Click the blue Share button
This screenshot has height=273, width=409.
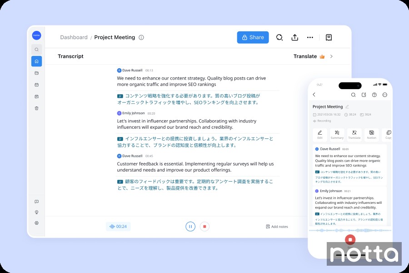(253, 37)
